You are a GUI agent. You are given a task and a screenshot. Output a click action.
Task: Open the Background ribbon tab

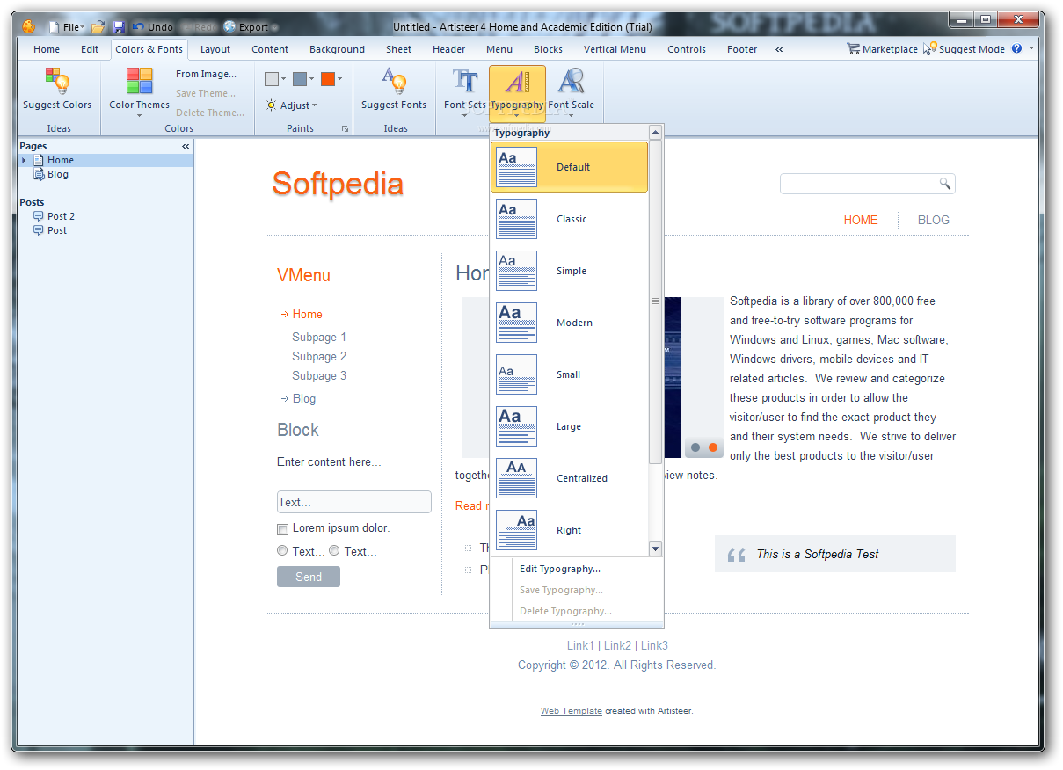coord(337,49)
